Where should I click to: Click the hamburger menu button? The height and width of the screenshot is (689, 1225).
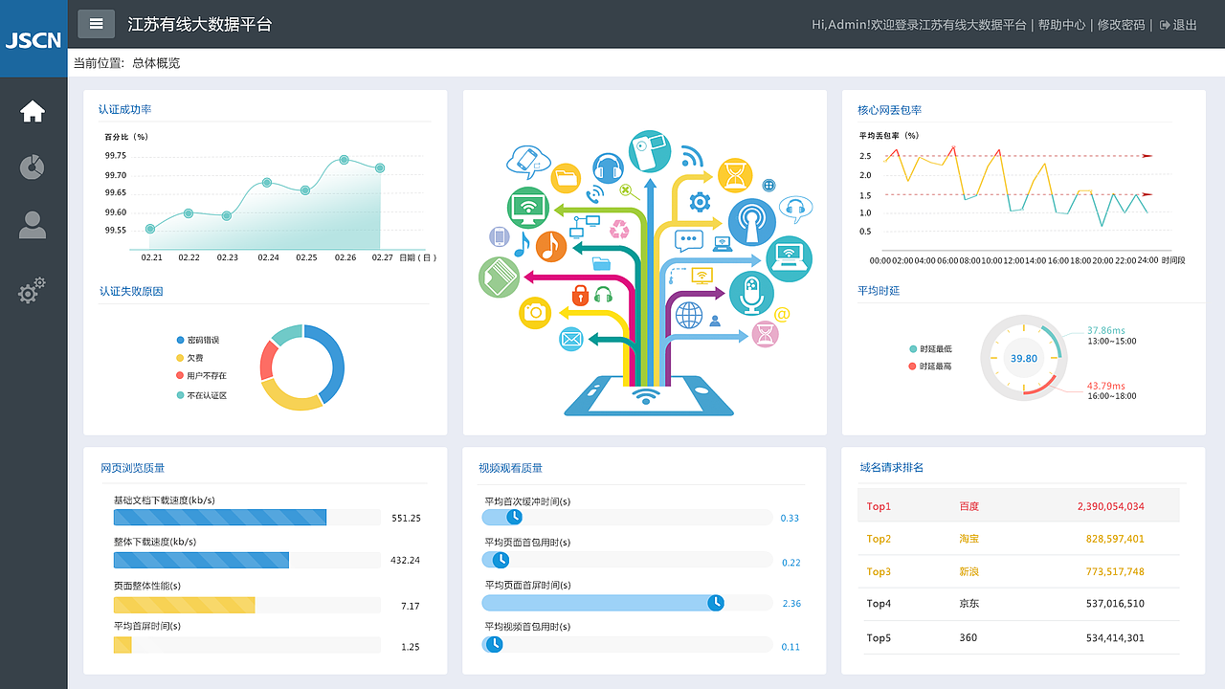point(96,24)
